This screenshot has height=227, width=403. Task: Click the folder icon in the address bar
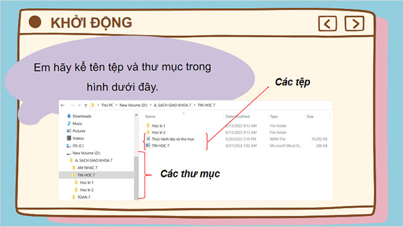point(93,105)
